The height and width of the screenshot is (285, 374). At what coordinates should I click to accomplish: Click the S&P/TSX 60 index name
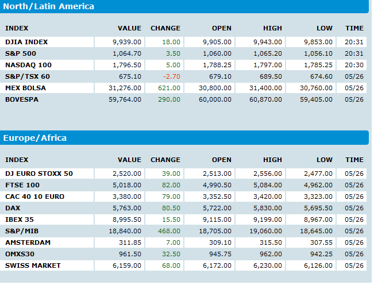[x=28, y=76]
